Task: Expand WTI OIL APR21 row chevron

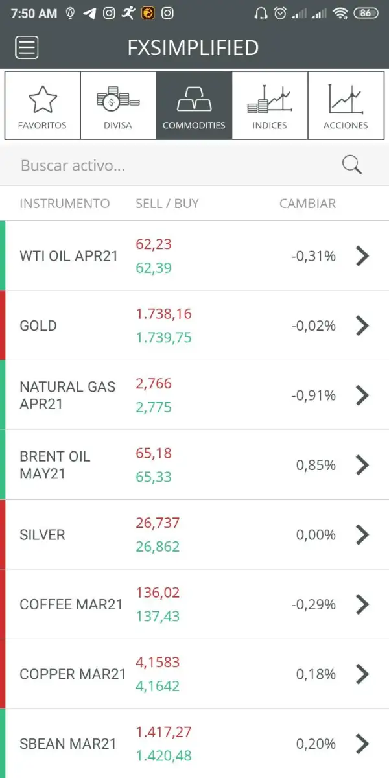Action: (x=362, y=256)
